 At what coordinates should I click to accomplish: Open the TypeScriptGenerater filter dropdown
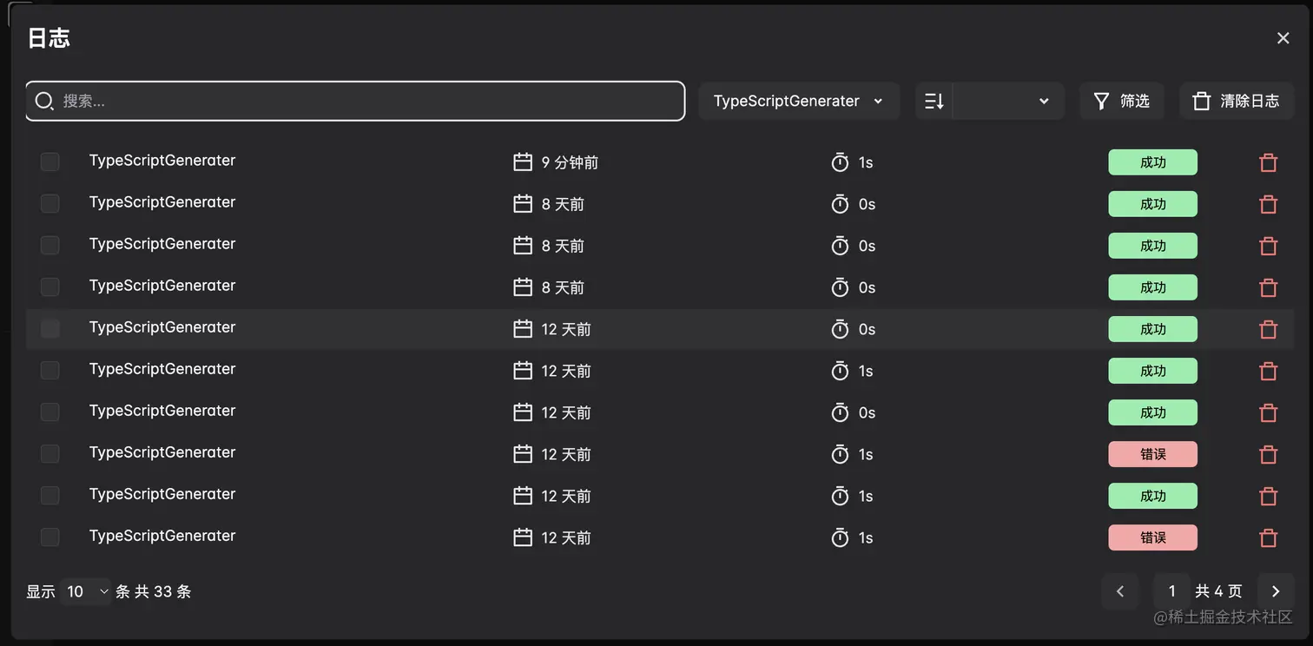797,101
